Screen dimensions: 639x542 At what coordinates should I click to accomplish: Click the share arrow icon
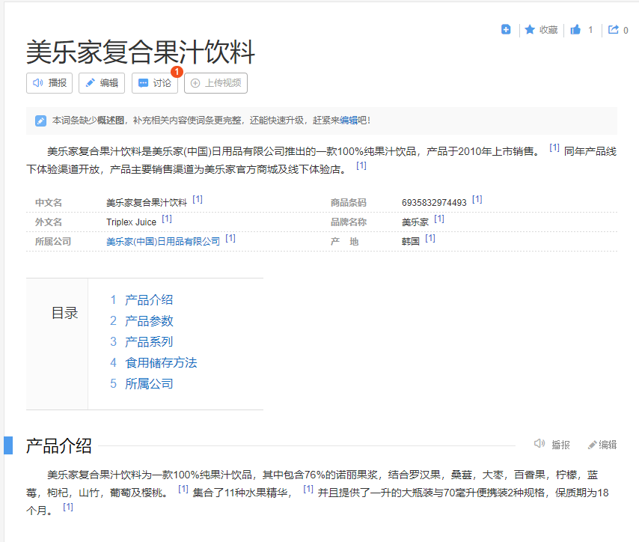[x=613, y=30]
